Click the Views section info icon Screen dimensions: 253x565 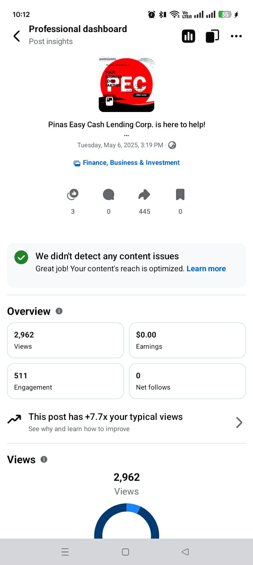click(44, 459)
